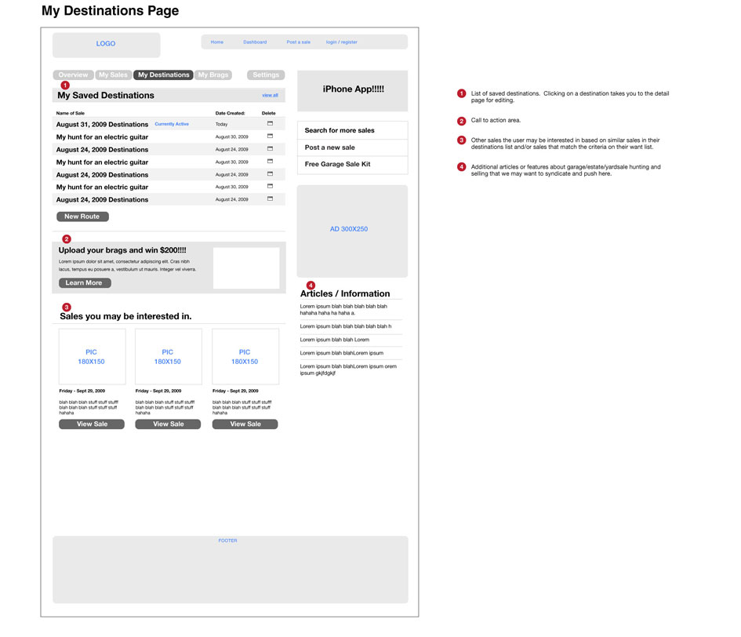Click first PIC 180X150 sale thumbnail

click(93, 357)
